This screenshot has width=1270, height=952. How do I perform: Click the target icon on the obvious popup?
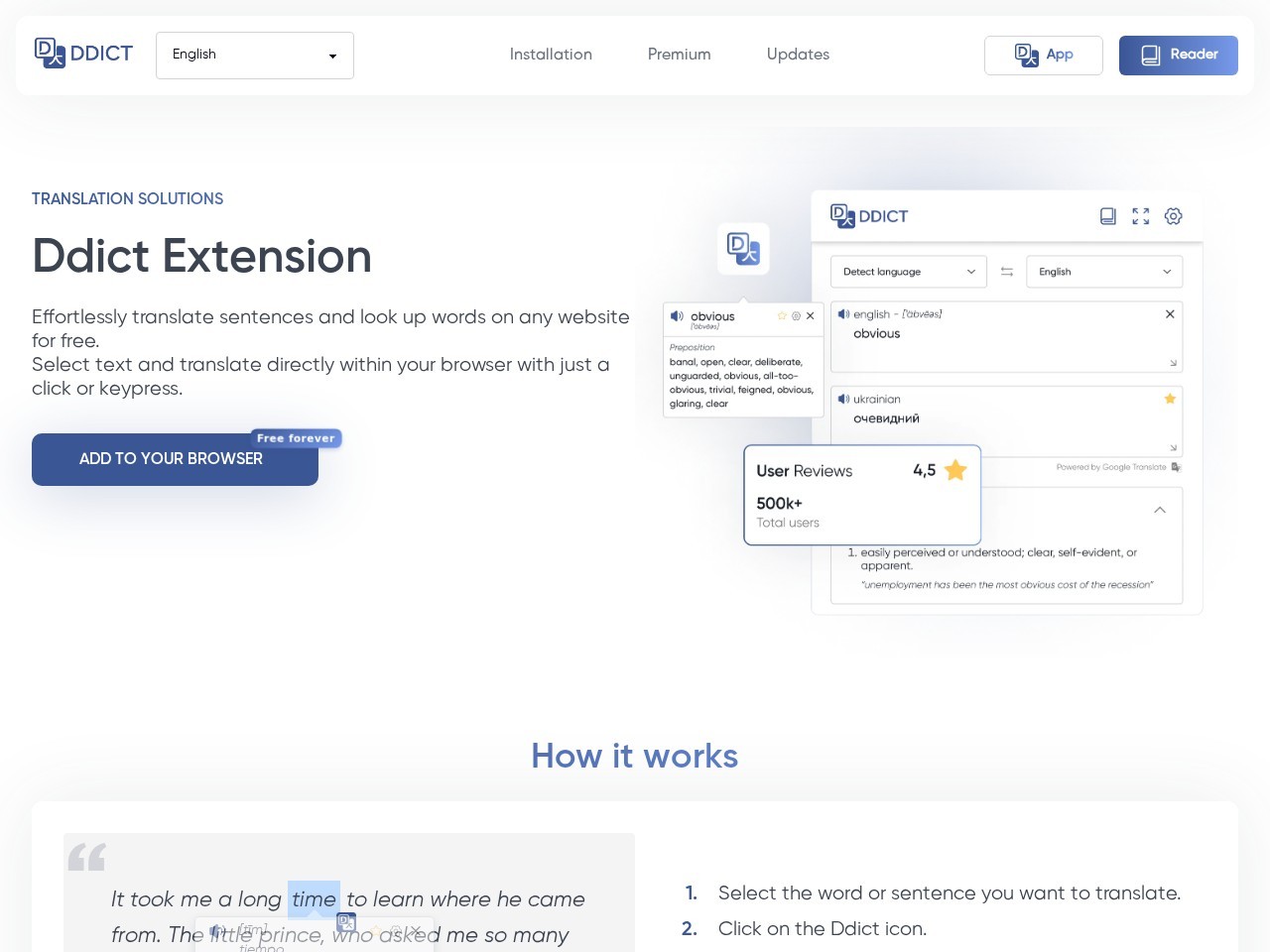[x=796, y=316]
